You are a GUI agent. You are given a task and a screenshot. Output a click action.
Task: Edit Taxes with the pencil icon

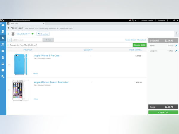tap(176, 46)
